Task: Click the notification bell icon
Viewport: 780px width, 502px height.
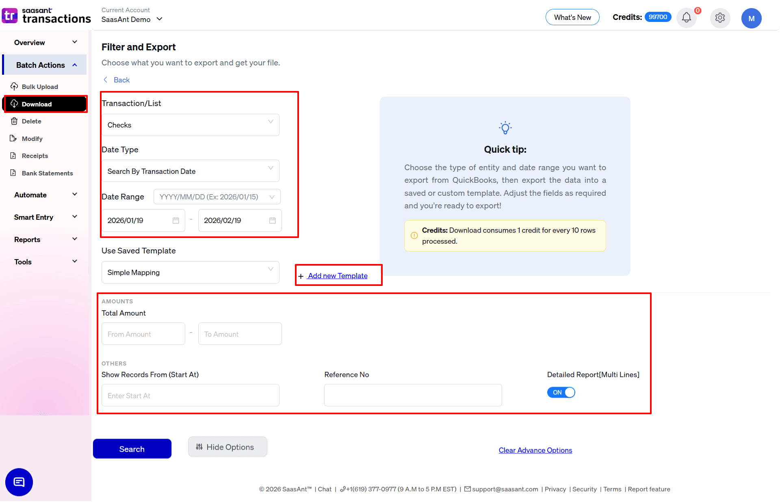Action: click(686, 18)
